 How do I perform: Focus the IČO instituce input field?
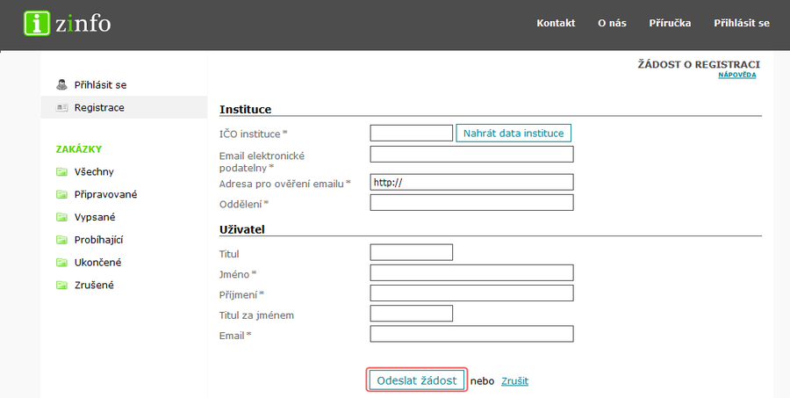point(411,134)
